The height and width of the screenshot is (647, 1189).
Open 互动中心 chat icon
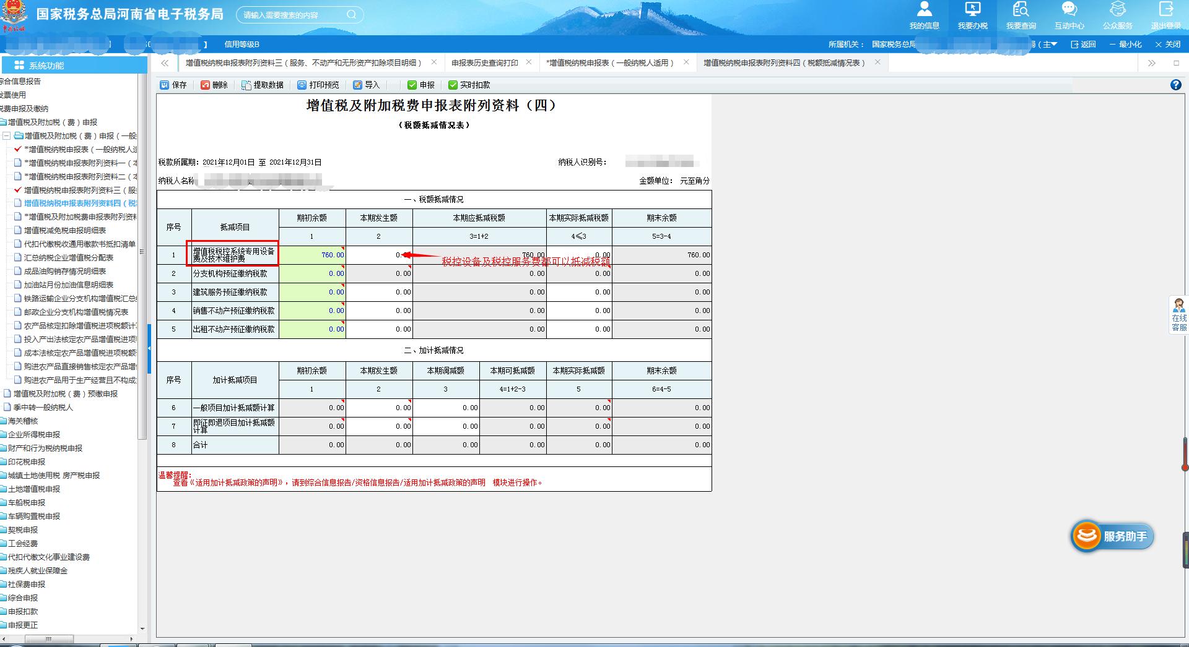pos(1069,10)
